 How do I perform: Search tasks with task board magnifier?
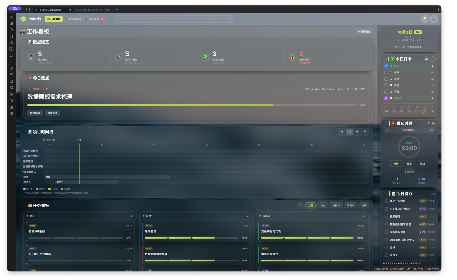300,206
